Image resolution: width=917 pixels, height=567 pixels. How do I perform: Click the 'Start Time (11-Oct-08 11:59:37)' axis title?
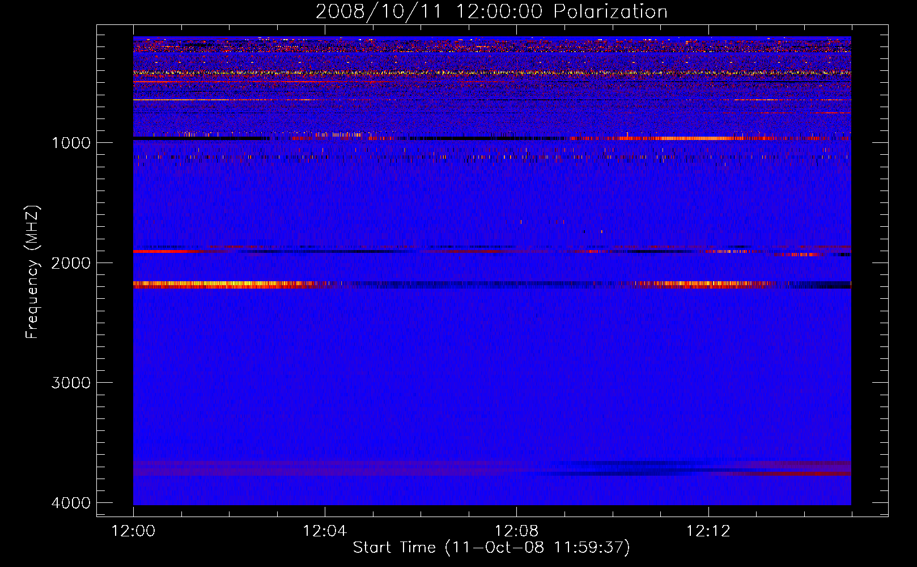point(491,548)
